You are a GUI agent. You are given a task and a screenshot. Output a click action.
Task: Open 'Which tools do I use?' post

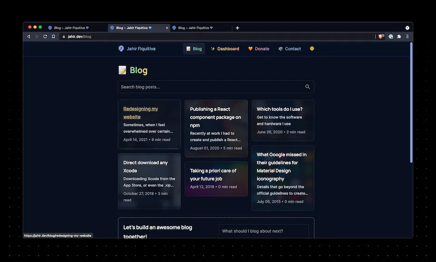(279, 109)
